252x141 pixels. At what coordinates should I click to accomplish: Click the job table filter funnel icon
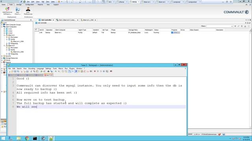click(x=36, y=30)
